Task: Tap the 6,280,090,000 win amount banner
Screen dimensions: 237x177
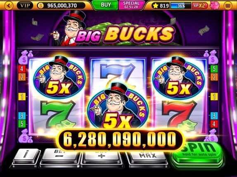Action: (120, 140)
